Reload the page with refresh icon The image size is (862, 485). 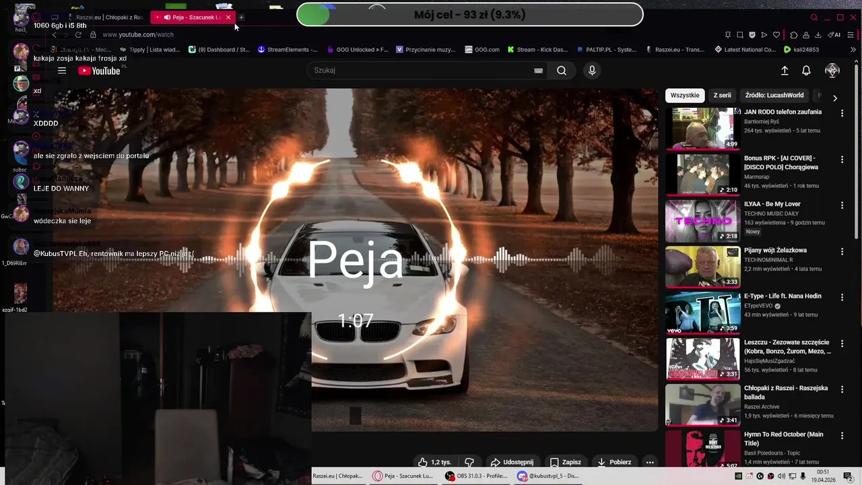tap(78, 34)
